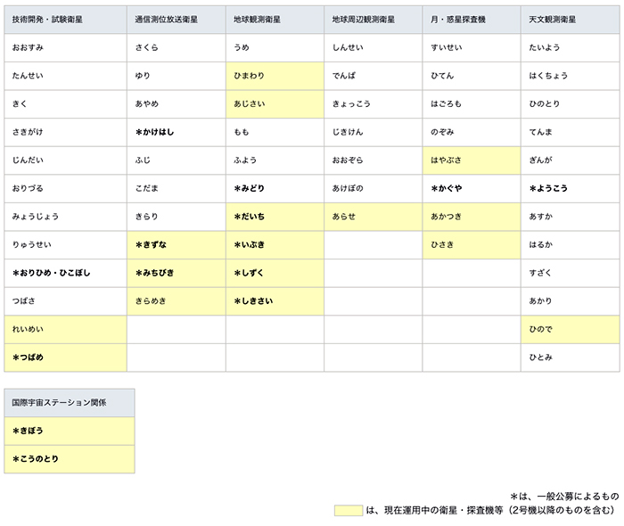Viewport: 624px width, 526px height.
Task: Click the ぎんが cell
Action: coord(571,160)
